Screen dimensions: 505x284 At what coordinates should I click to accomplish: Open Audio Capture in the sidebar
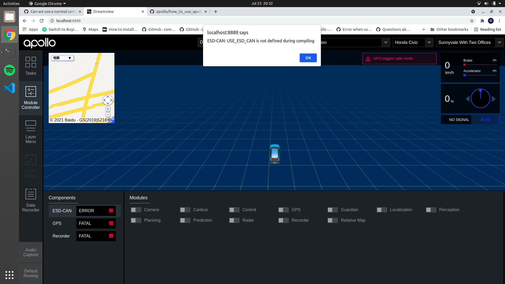tap(31, 252)
